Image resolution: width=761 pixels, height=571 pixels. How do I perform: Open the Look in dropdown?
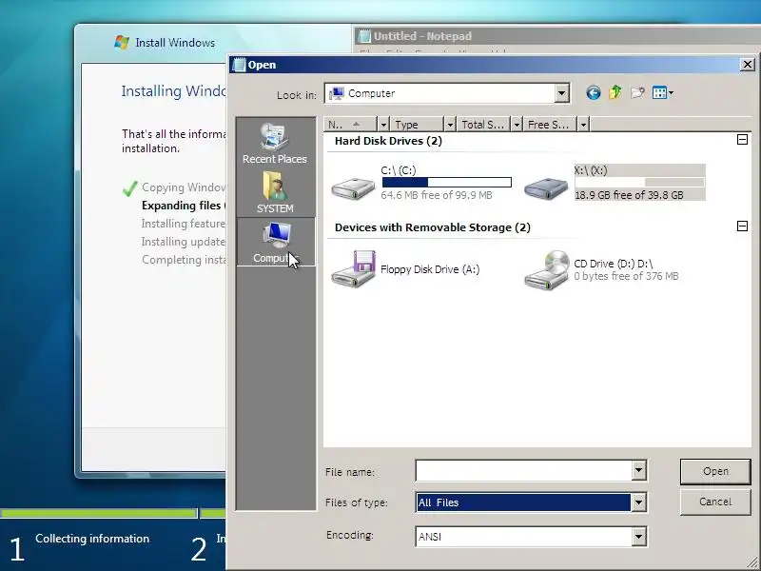(x=561, y=92)
